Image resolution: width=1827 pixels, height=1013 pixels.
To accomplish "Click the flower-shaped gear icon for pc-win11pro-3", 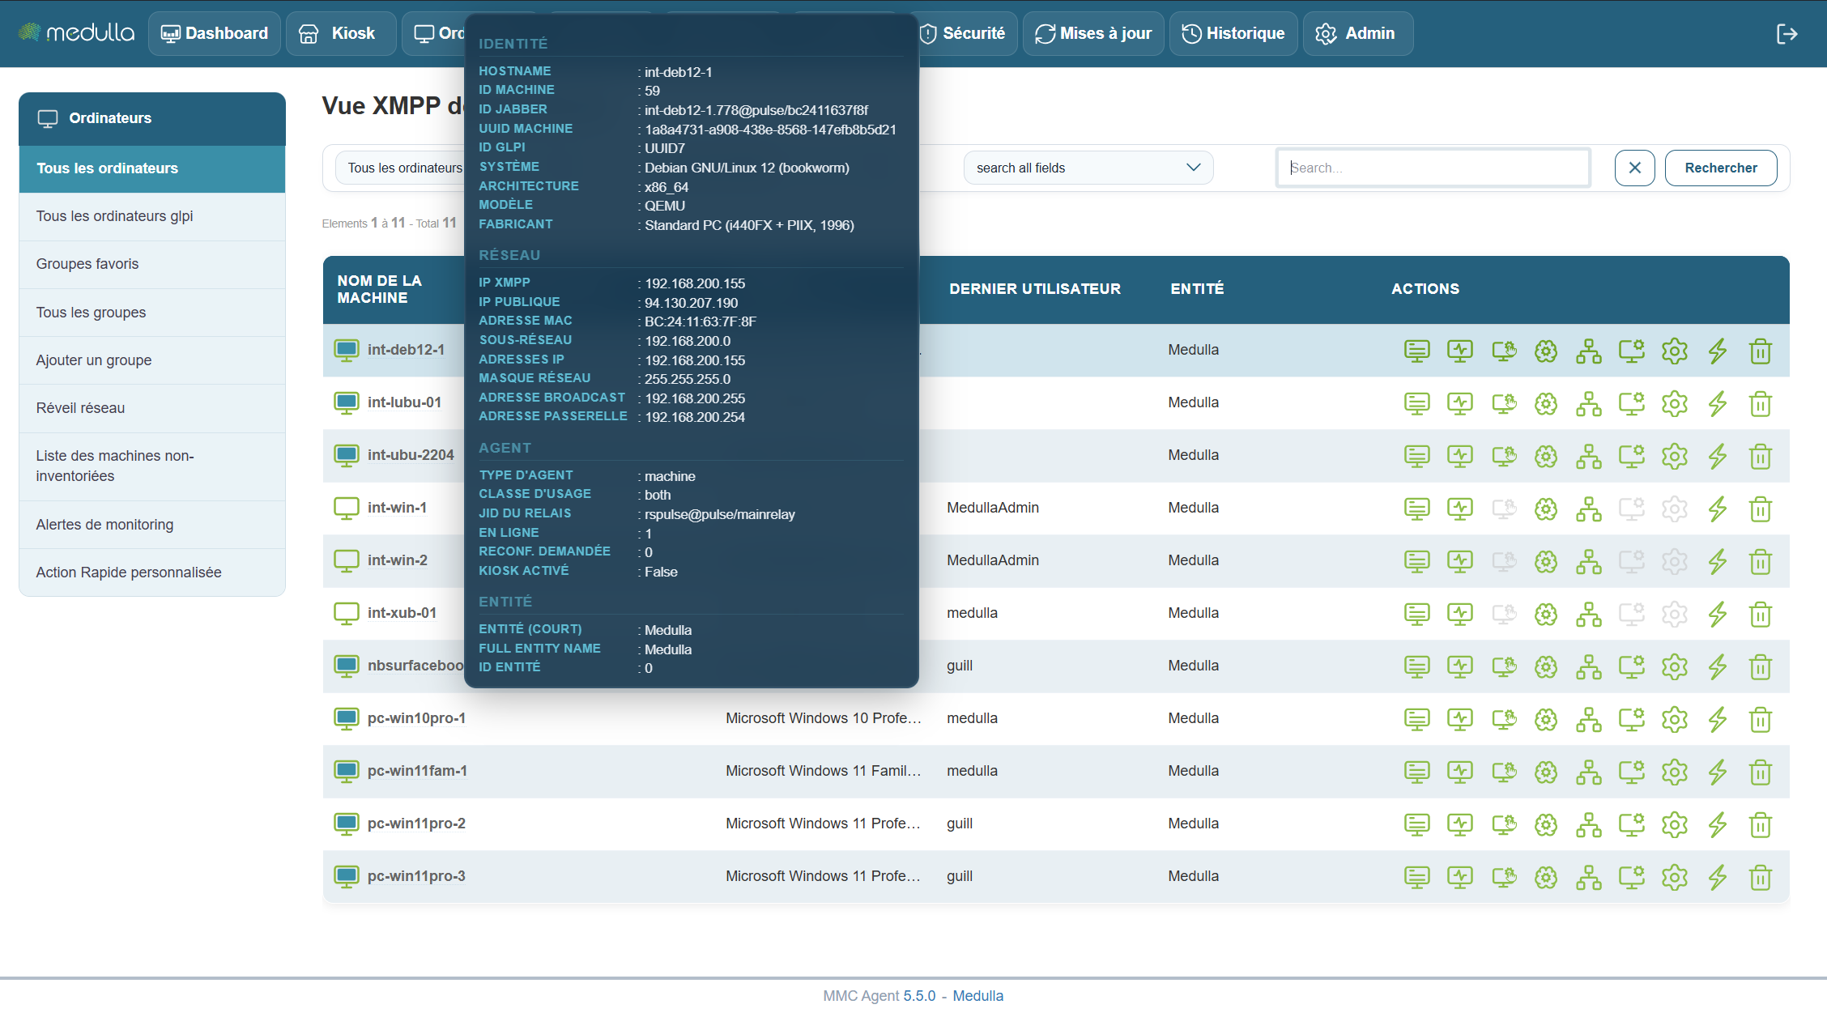I will [x=1546, y=877].
